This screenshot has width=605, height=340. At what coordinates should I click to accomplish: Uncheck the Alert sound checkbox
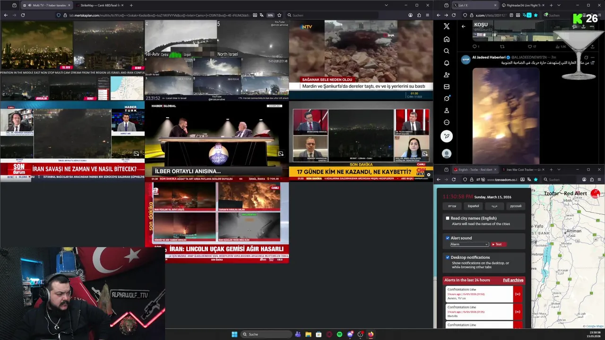[x=448, y=238]
